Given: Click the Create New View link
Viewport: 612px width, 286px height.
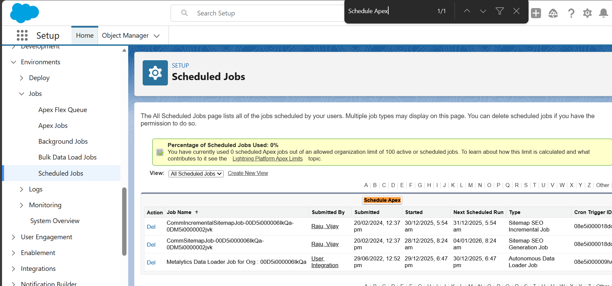Looking at the screenshot, I should (x=248, y=173).
